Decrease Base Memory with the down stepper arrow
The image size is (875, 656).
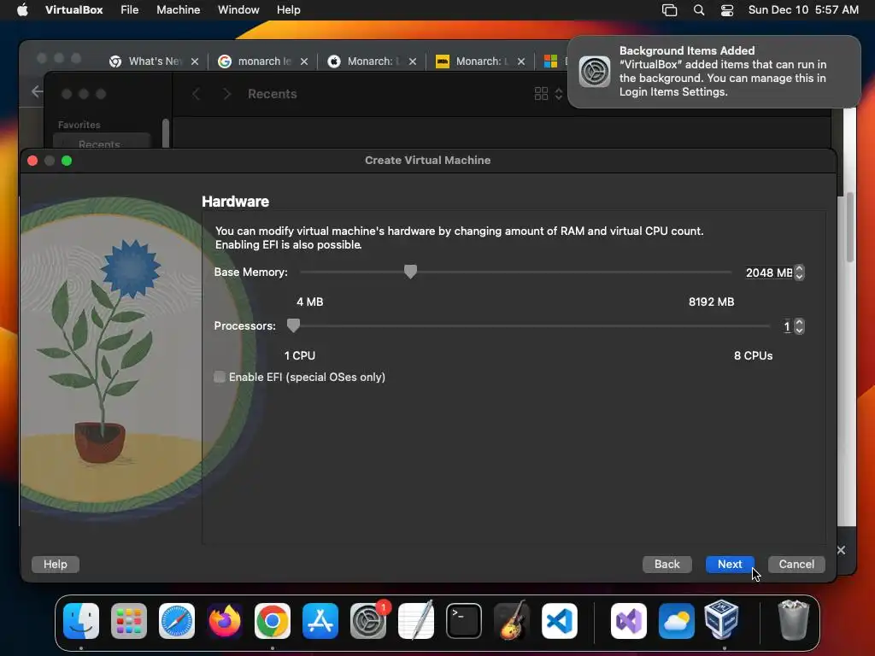(799, 276)
